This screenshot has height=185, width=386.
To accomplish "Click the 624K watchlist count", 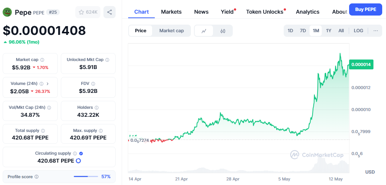I will click(92, 12).
